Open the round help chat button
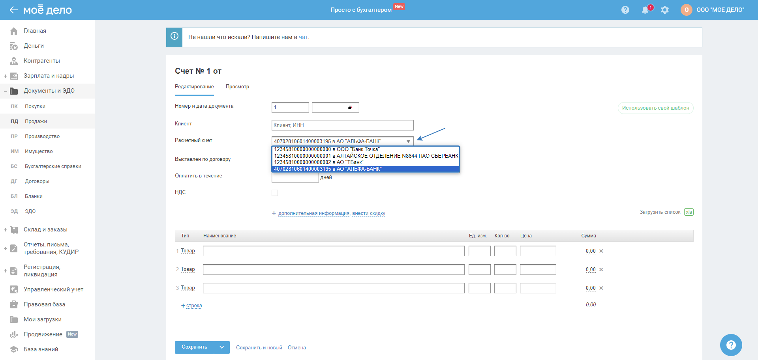758x360 pixels. pos(731,345)
